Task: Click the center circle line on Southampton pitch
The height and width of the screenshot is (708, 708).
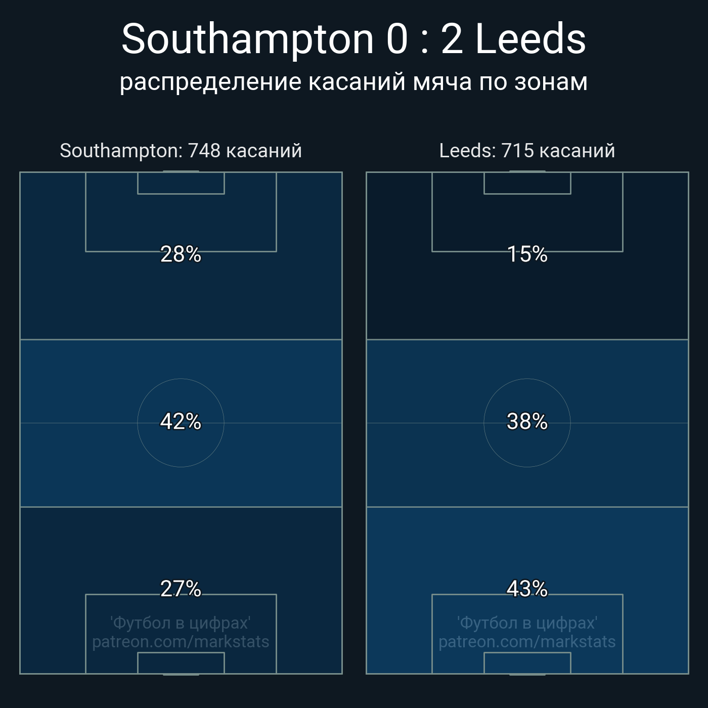Action: click(x=181, y=379)
